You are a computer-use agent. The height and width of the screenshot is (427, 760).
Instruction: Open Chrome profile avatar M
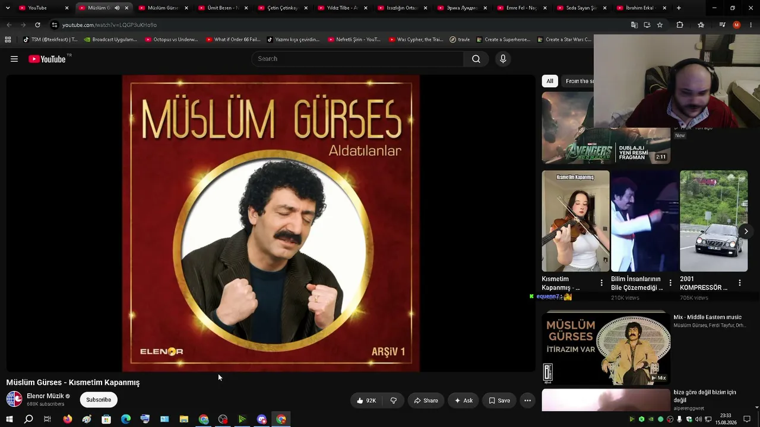tap(737, 25)
